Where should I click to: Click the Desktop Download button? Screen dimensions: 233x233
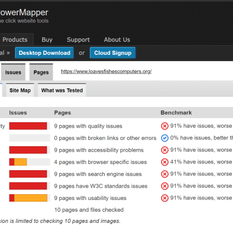pos(45,53)
